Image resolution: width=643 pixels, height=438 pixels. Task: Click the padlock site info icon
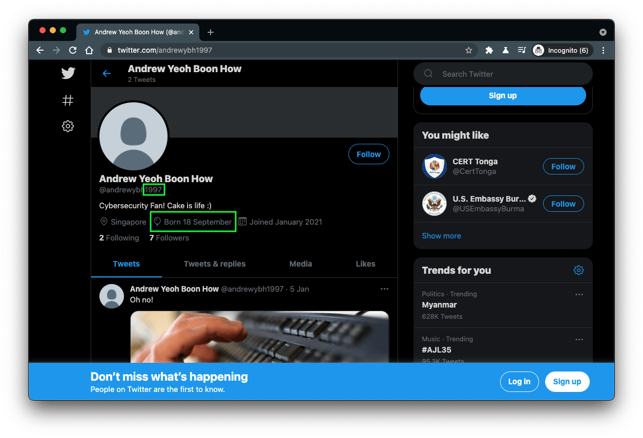tap(109, 50)
